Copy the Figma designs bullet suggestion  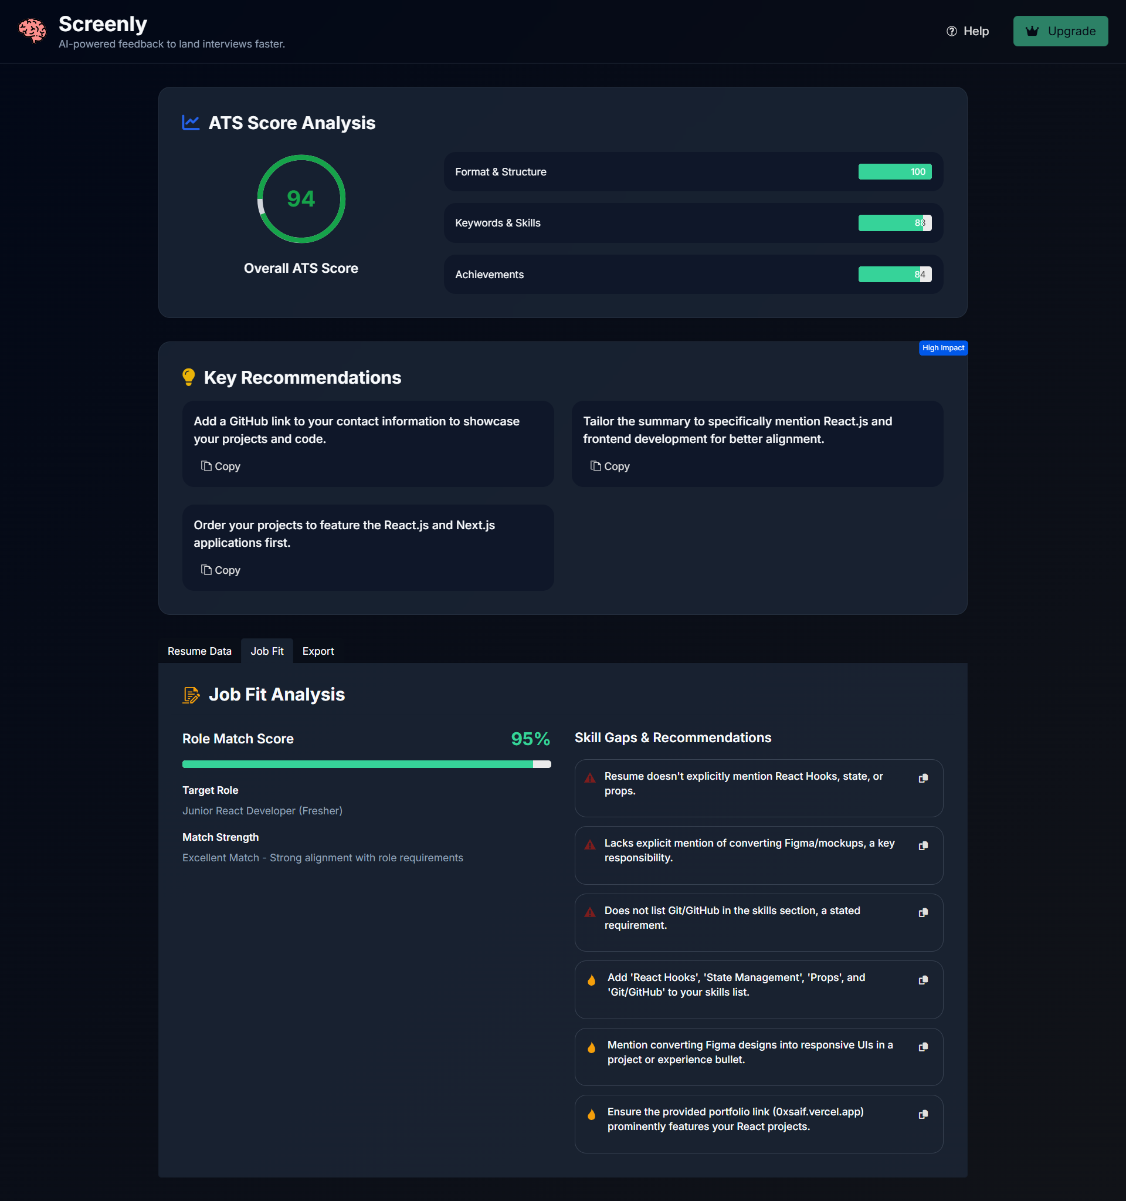tap(922, 1047)
